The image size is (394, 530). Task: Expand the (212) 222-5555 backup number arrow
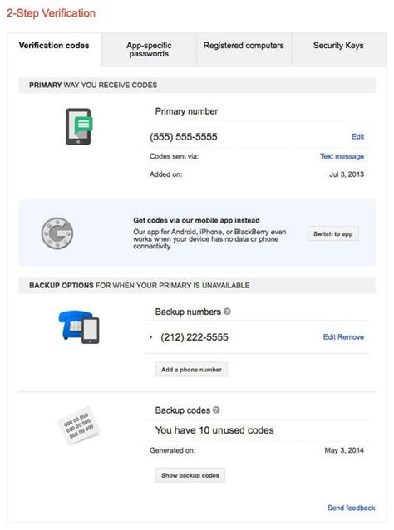coord(150,337)
